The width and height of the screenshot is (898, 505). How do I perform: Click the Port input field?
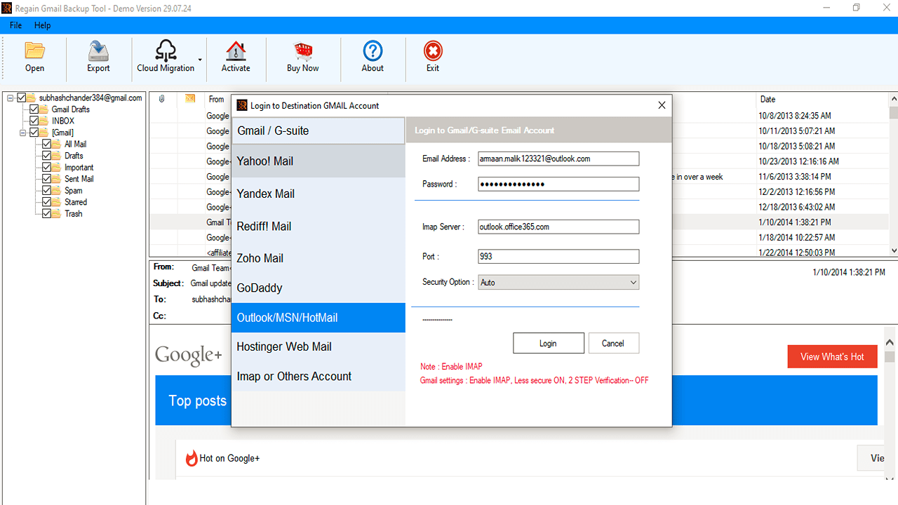[558, 257]
